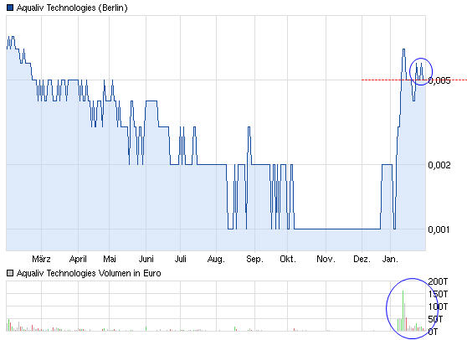Screen dimensions: 467x340
Task: Click the 'Aqualiv Technologies (Berlin)' chart title
Action: coord(72,8)
